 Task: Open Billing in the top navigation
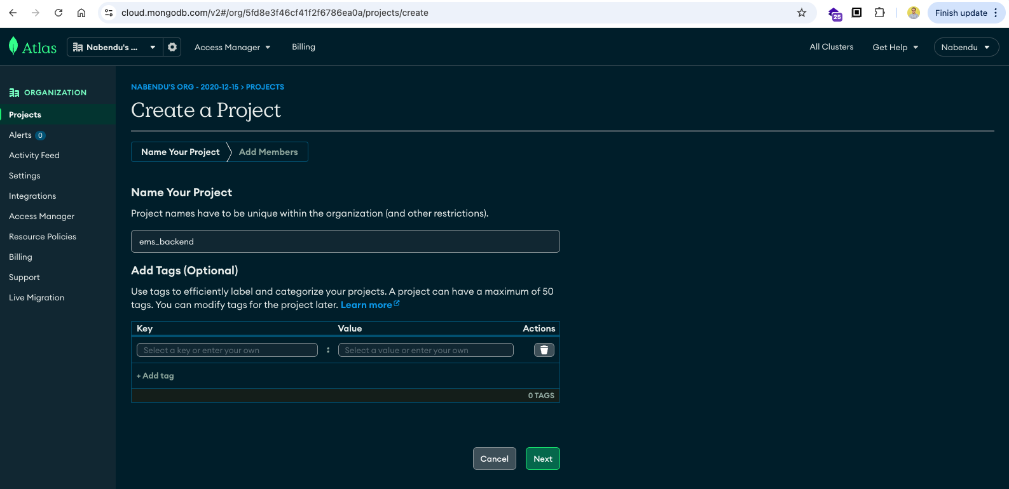coord(303,47)
